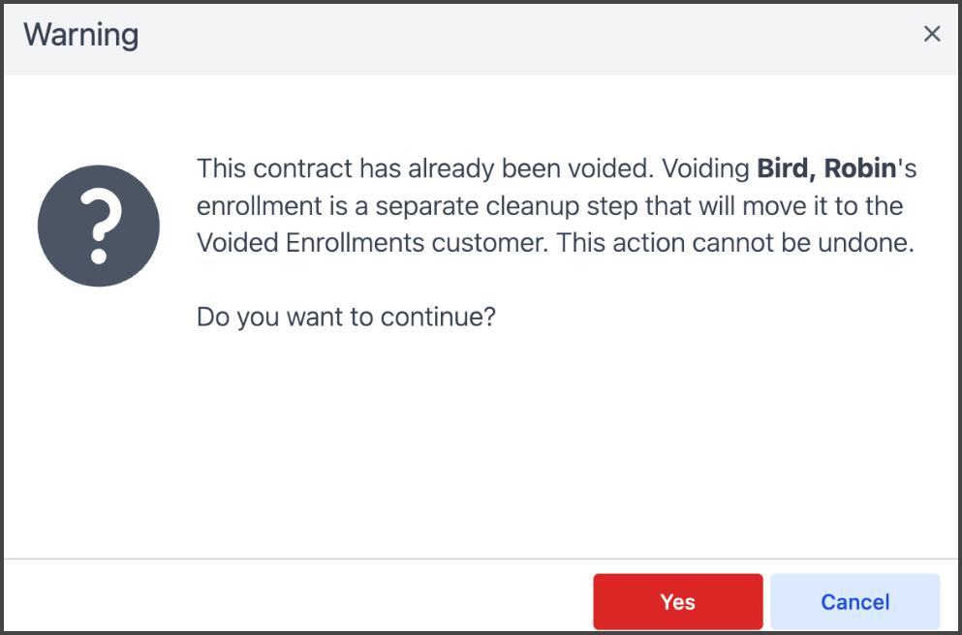Click 'This action cannot be undone' sentence
Viewport: 962px width, 635px height.
(x=734, y=243)
